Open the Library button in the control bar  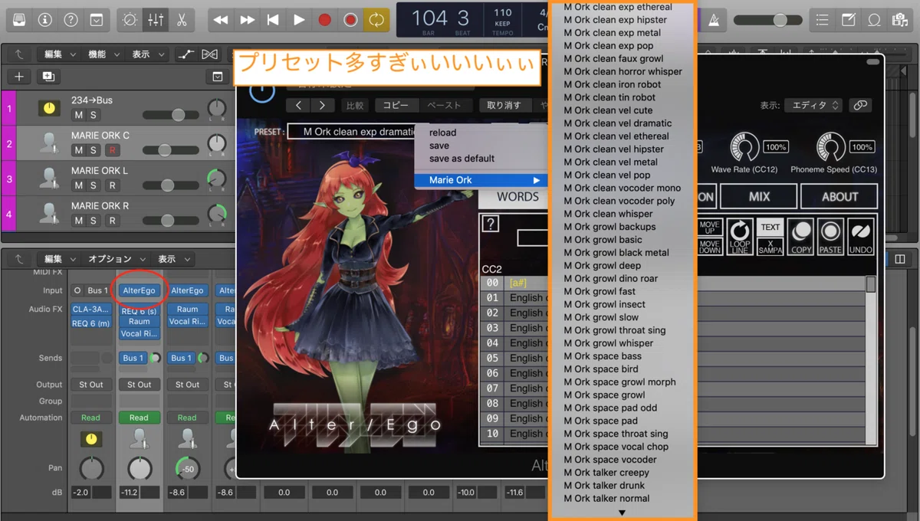(x=19, y=20)
